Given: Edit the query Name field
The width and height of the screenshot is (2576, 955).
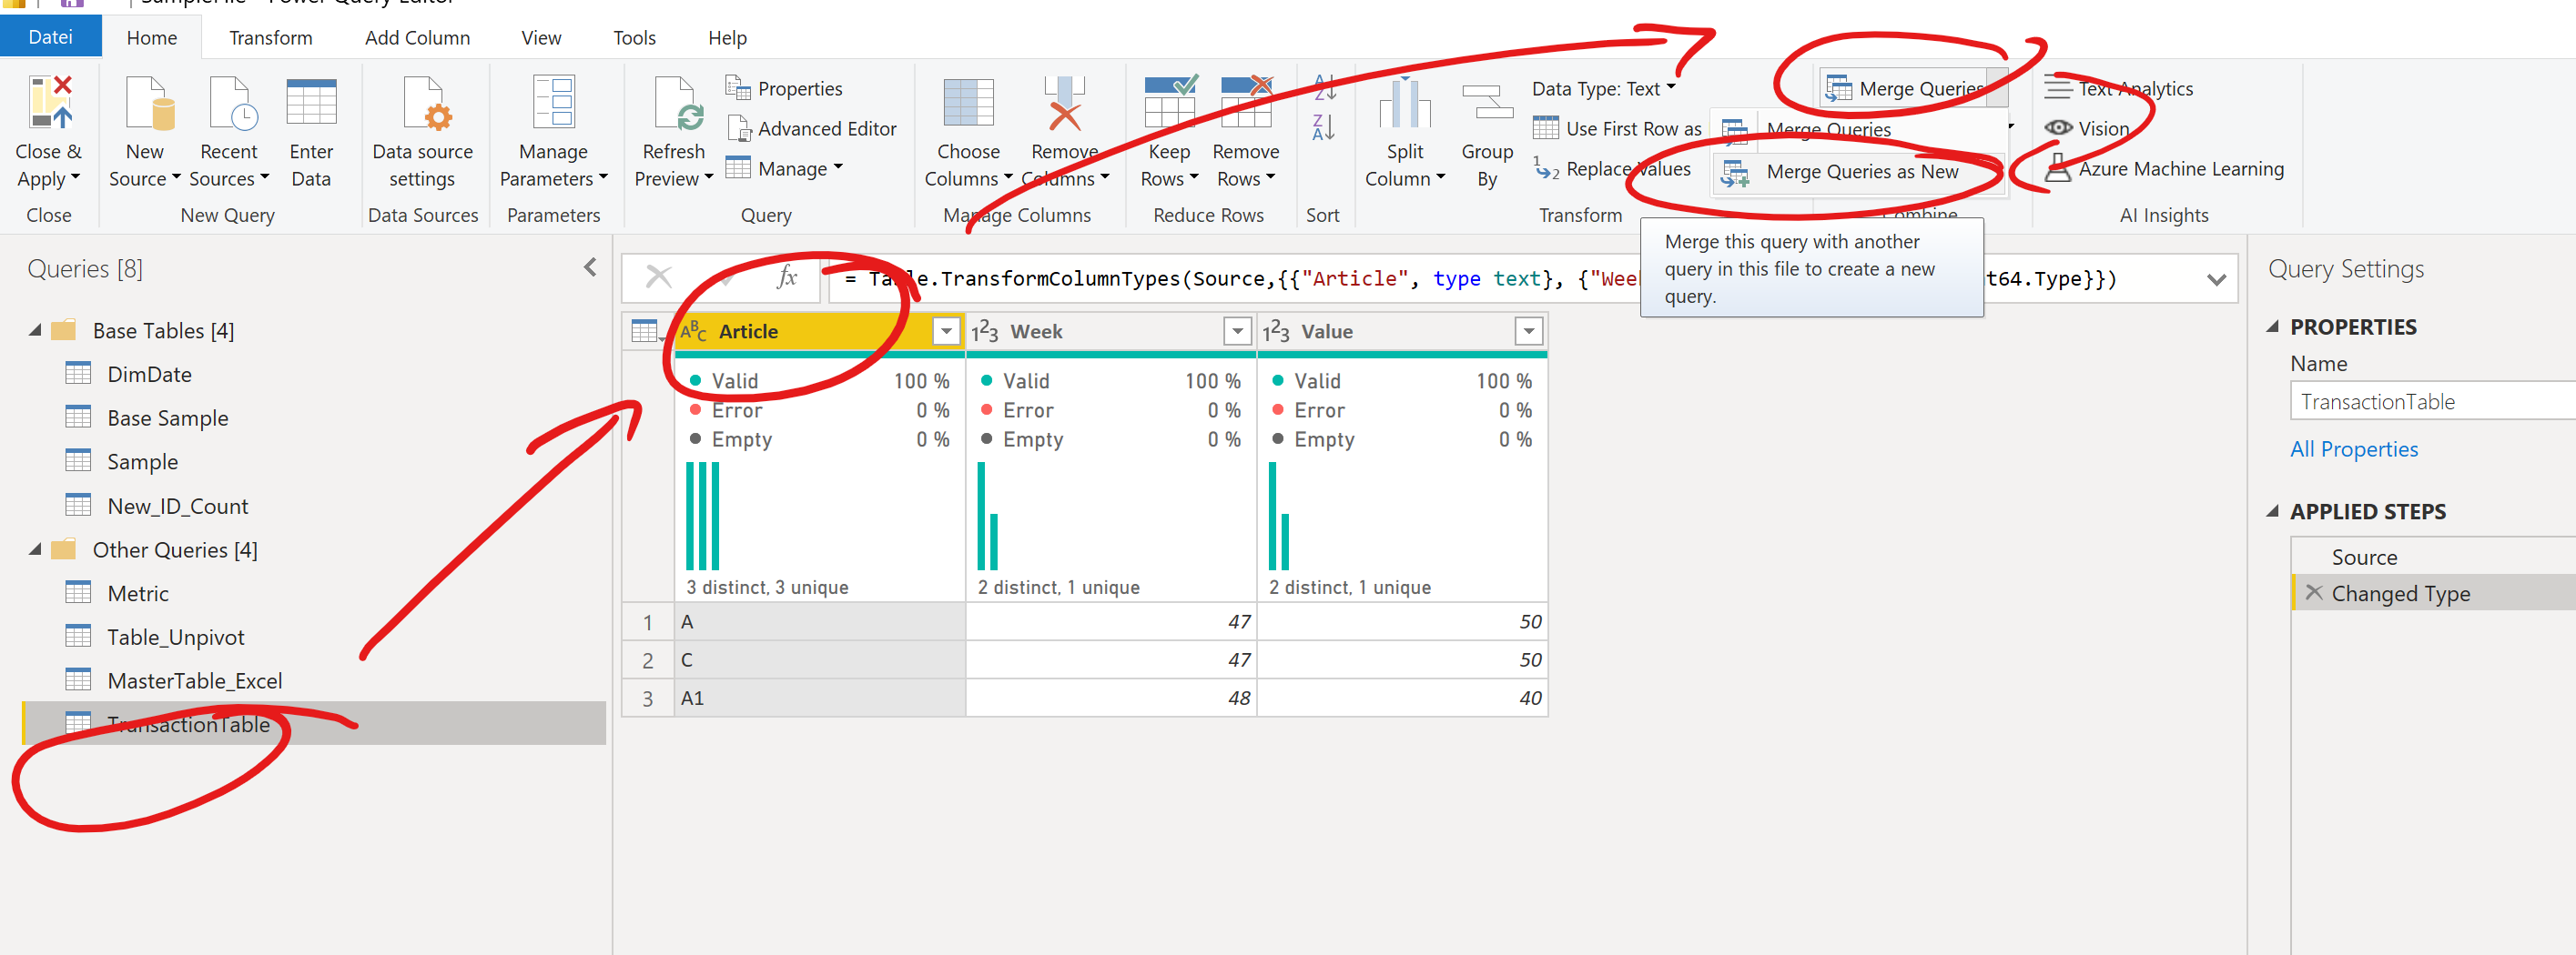Looking at the screenshot, I should pos(2433,402).
